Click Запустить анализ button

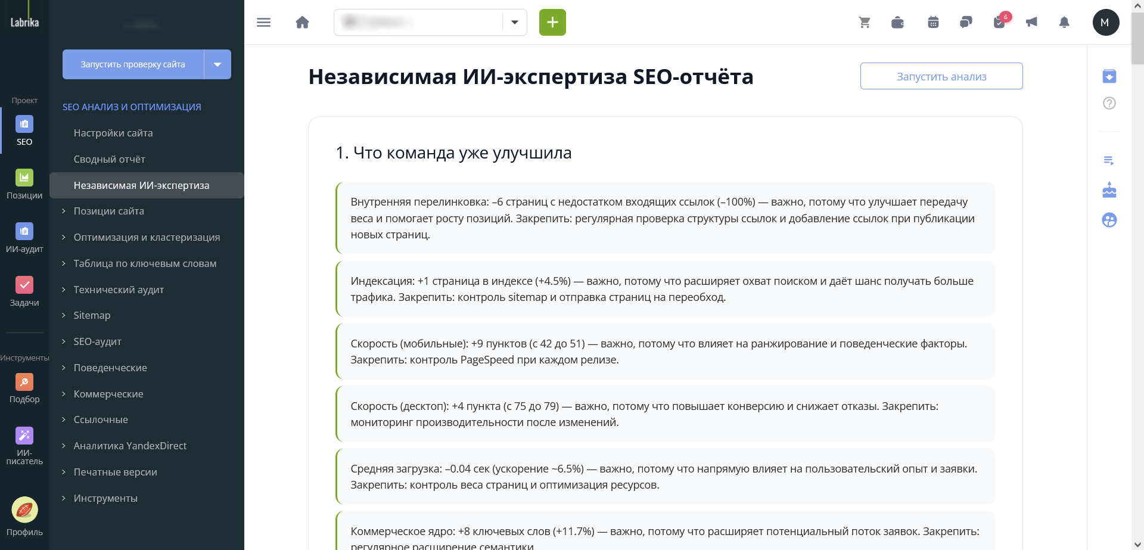pyautogui.click(x=941, y=76)
